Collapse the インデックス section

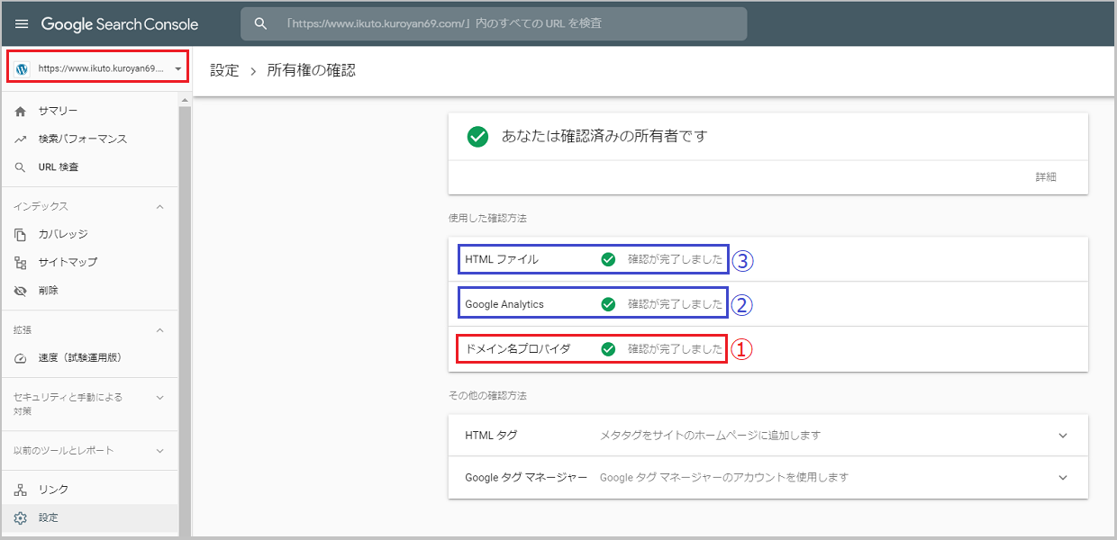160,206
